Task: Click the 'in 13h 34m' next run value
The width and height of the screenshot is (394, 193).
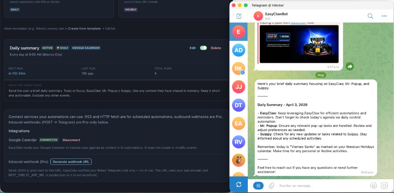Action: pyautogui.click(x=17, y=73)
